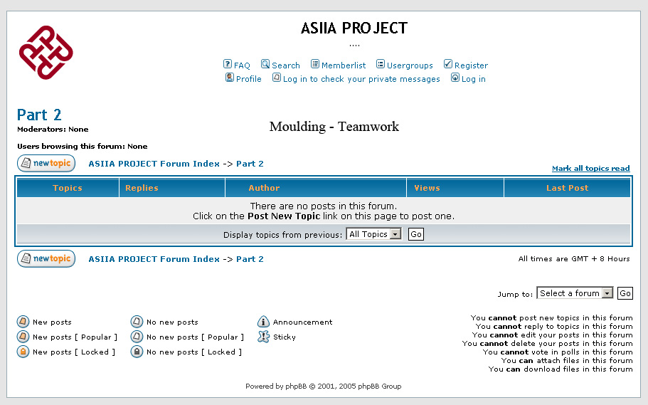Click the bottom new topic button
This screenshot has height=405, width=648.
pyautogui.click(x=46, y=259)
